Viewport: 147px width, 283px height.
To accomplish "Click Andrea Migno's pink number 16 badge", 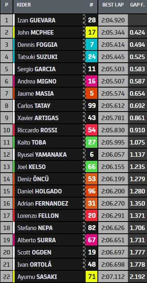I will (92, 81).
